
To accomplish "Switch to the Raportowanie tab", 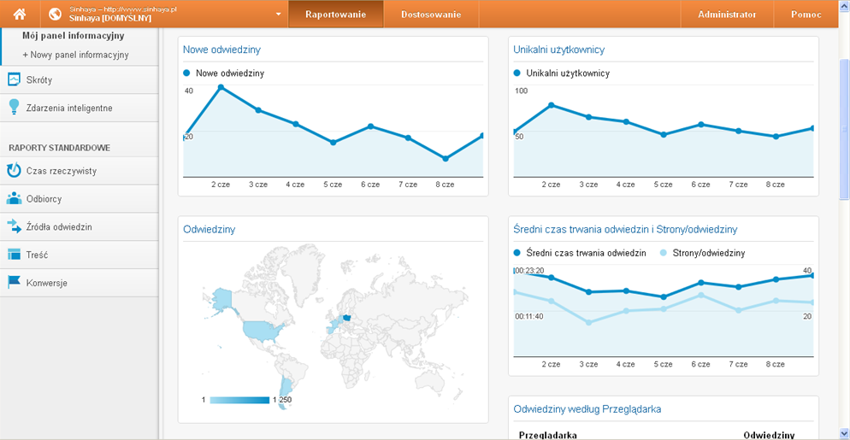I will [335, 15].
